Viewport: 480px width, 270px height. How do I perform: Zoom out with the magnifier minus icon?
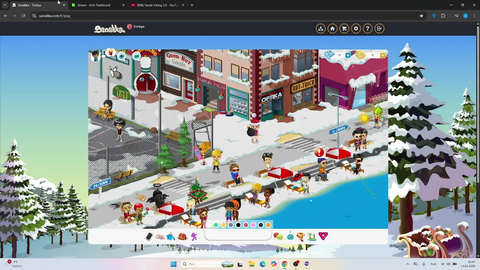pyautogui.click(x=136, y=56)
